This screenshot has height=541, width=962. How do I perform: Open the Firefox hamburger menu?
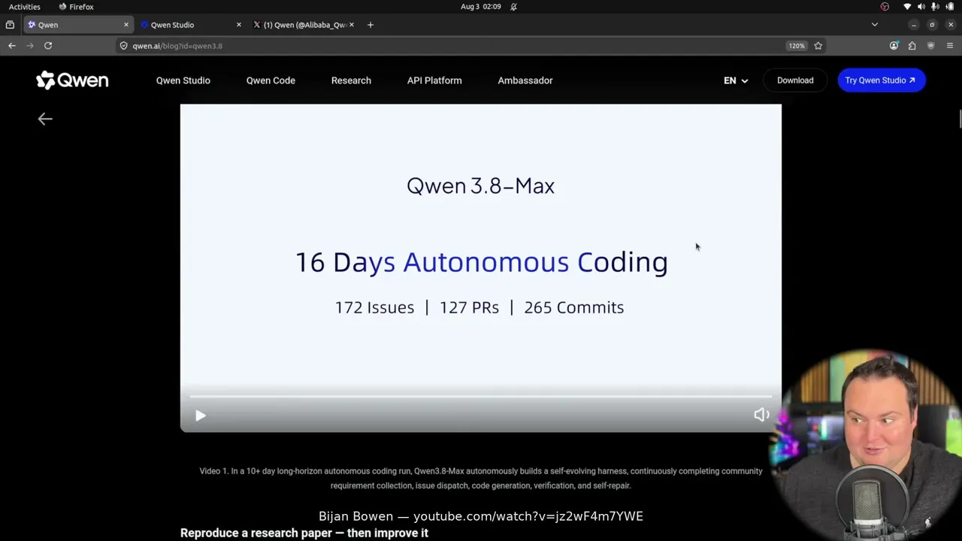click(950, 46)
